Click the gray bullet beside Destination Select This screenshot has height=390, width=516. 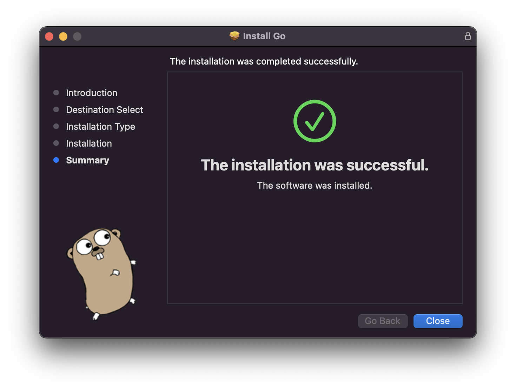[x=56, y=109]
